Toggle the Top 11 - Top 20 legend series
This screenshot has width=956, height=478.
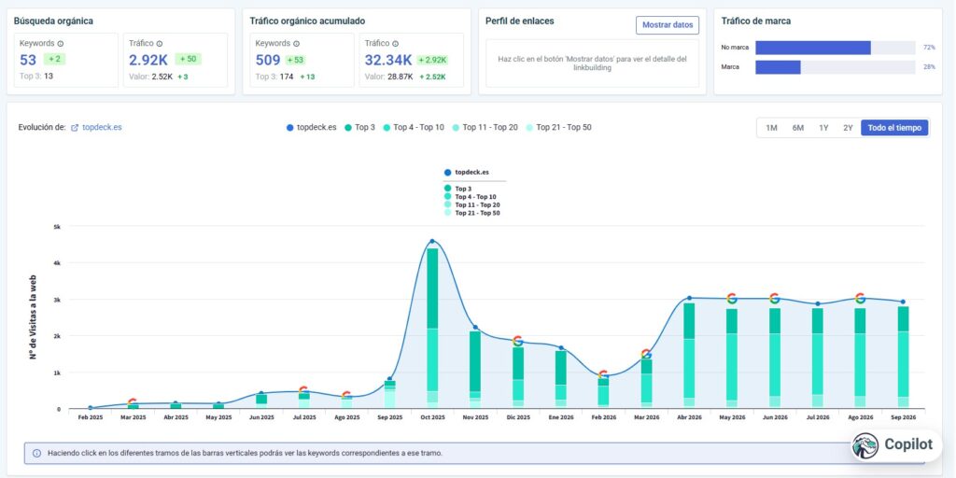485,127
